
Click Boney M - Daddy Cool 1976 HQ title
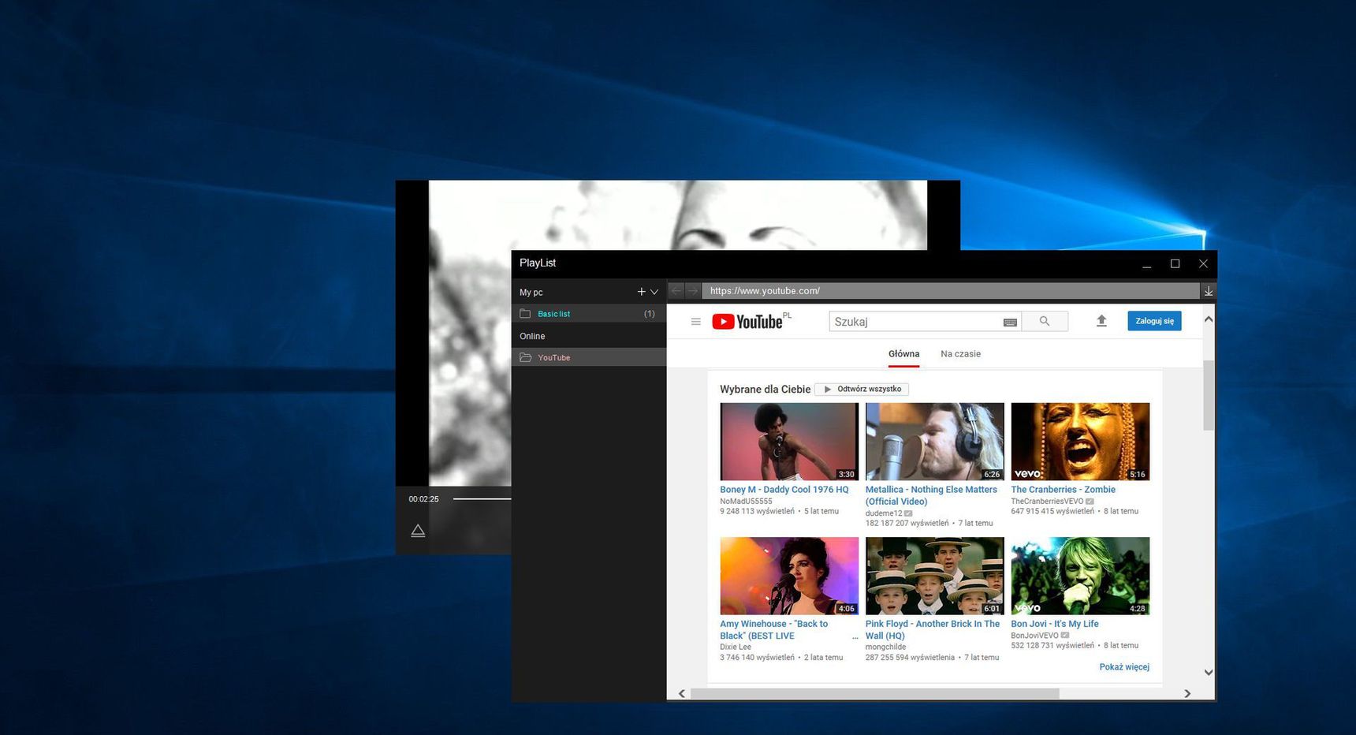tap(784, 490)
